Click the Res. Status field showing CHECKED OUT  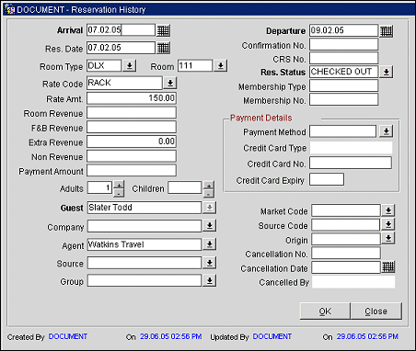point(343,72)
